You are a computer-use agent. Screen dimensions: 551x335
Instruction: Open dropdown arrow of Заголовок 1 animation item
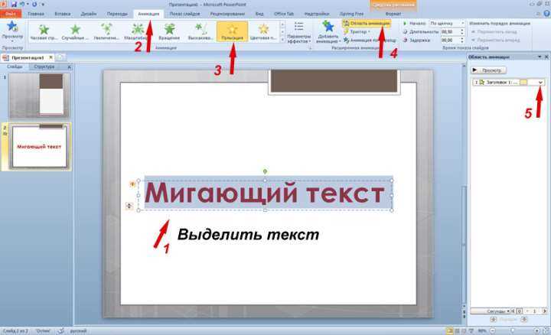click(x=540, y=82)
